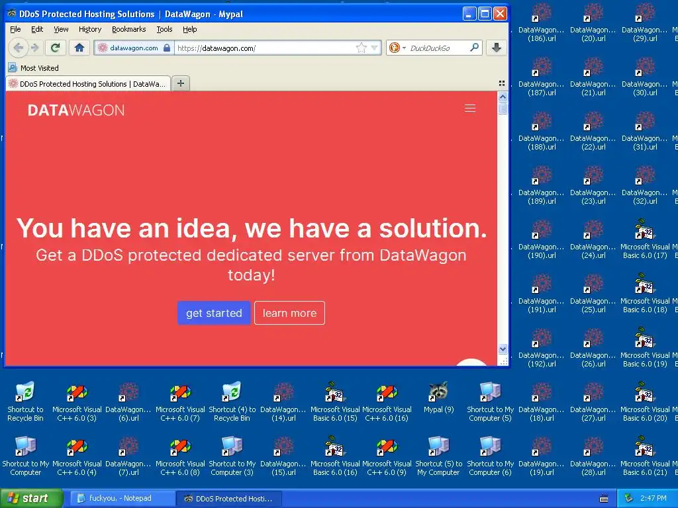The height and width of the screenshot is (508, 678).
Task: Select Microsoft Visual C++ 6.0 (4) icon
Action: (77, 455)
